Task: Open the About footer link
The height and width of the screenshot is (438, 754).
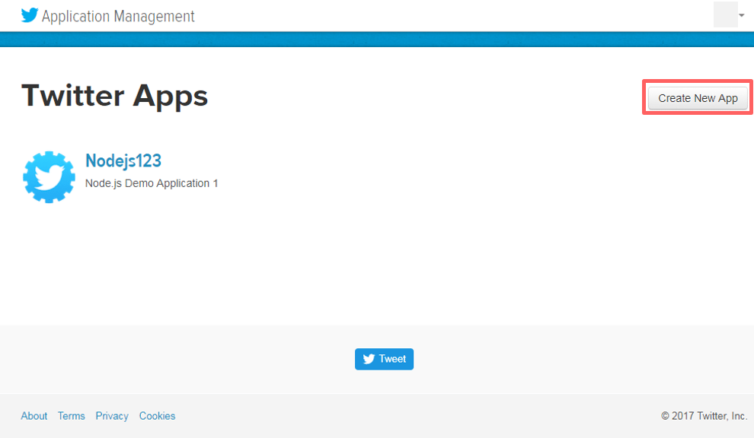Action: tap(34, 416)
